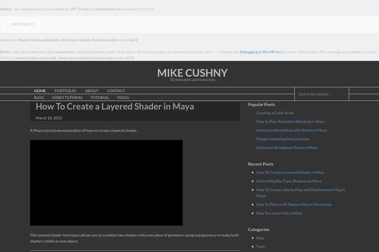The height and width of the screenshot is (252, 379).
Task: Open Bump Map and Displacement Map post
Action: pos(301,193)
